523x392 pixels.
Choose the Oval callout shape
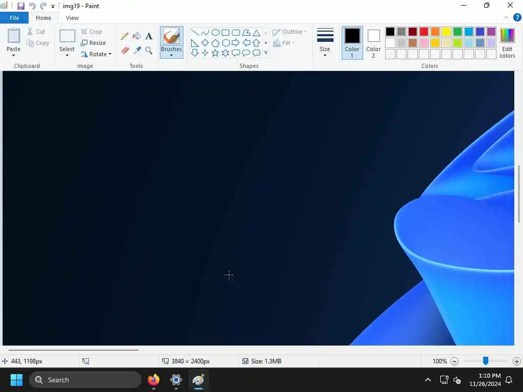pos(246,53)
